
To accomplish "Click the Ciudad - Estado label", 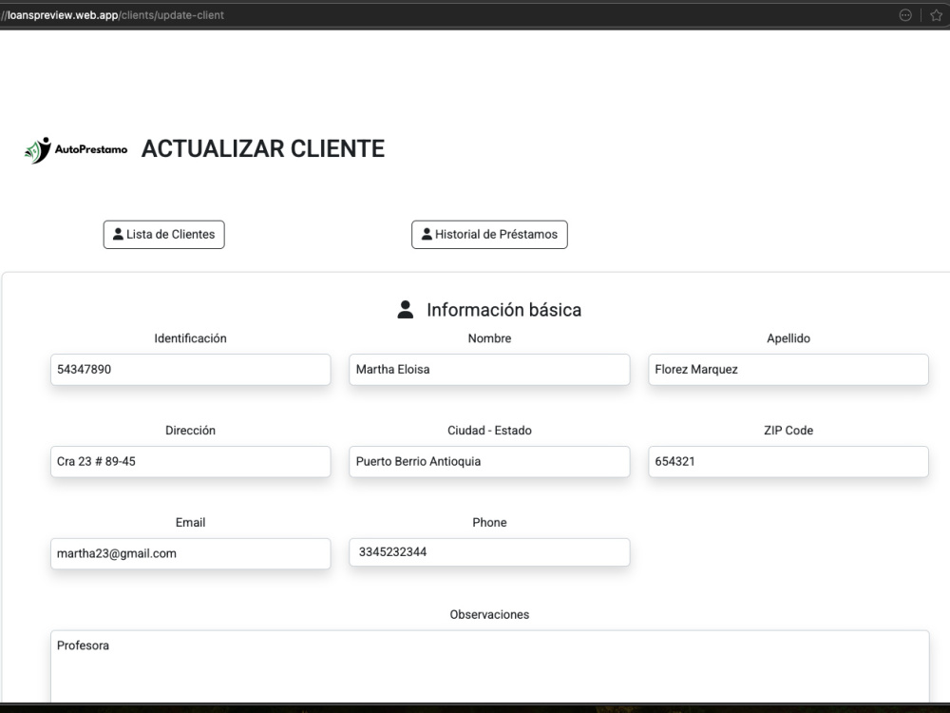I will pos(489,431).
